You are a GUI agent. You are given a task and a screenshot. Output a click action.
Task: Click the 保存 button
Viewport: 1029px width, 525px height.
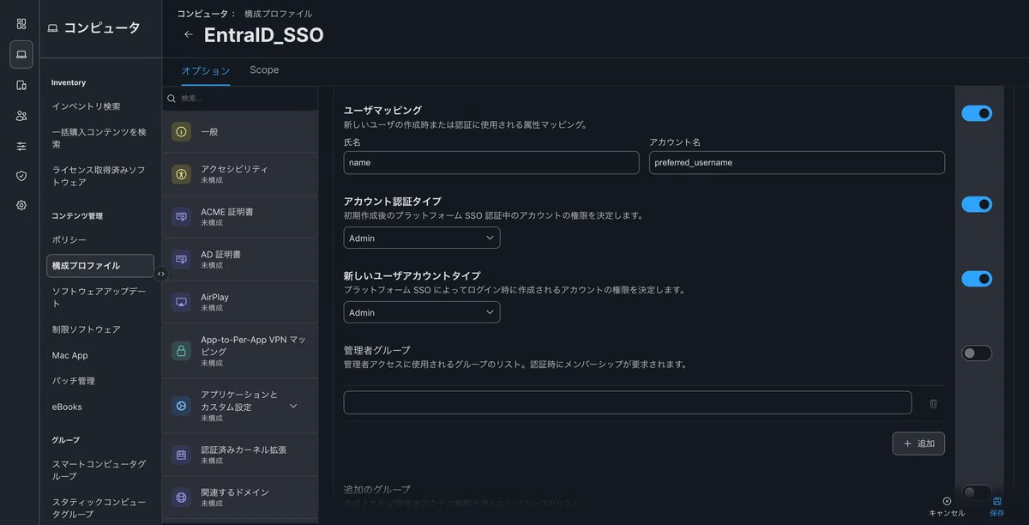(996, 506)
